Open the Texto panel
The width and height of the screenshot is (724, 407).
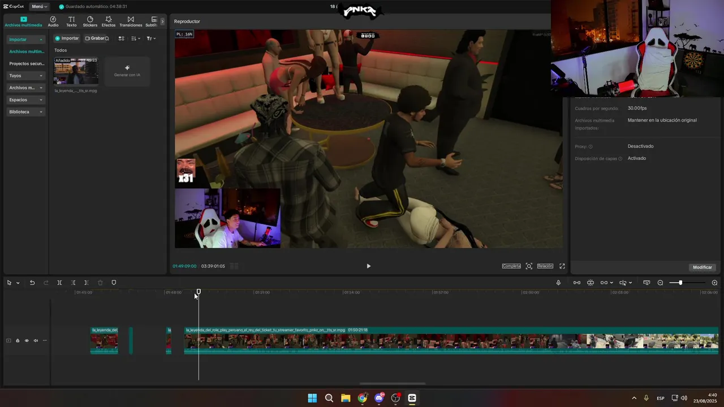pyautogui.click(x=71, y=21)
